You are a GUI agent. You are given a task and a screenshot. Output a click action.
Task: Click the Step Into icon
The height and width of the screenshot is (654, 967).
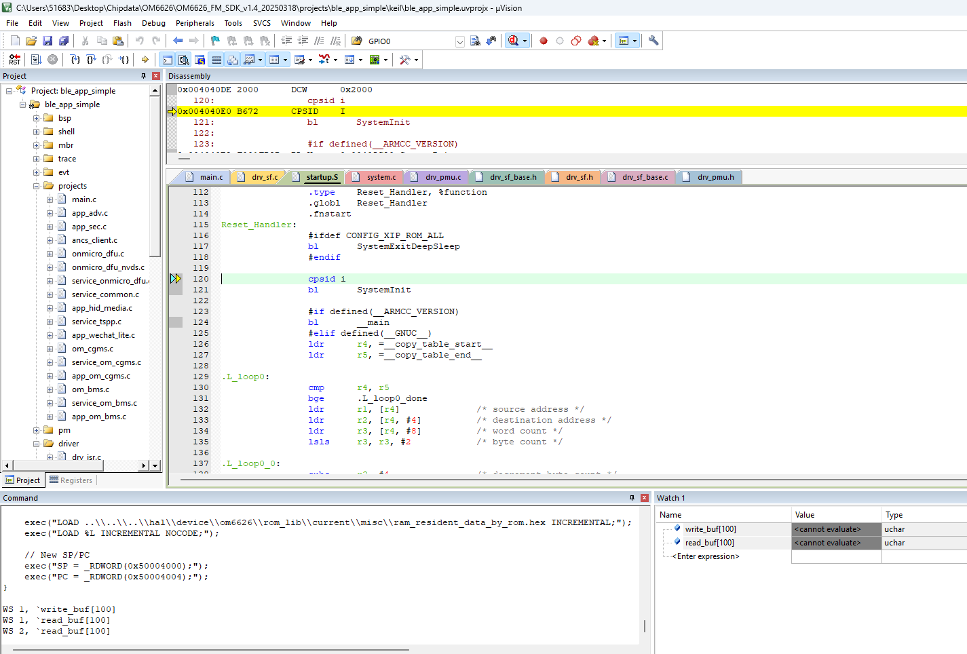pos(75,60)
